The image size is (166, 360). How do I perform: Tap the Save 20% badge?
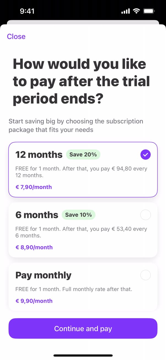83,155
